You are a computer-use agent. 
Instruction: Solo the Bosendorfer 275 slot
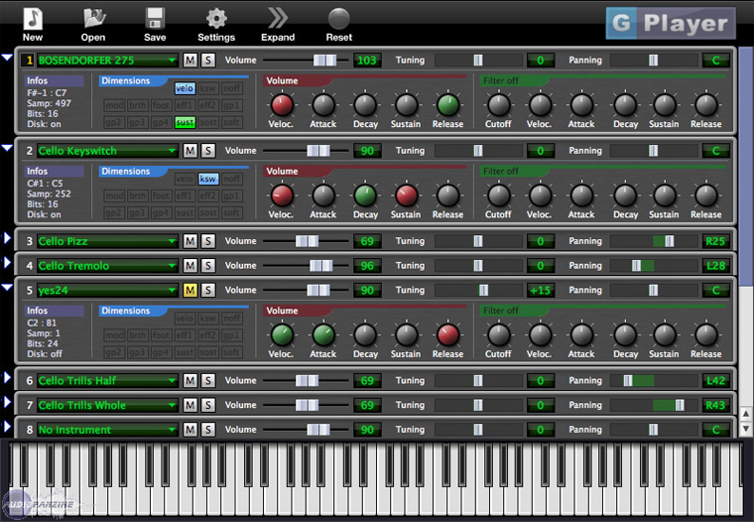pos(207,61)
